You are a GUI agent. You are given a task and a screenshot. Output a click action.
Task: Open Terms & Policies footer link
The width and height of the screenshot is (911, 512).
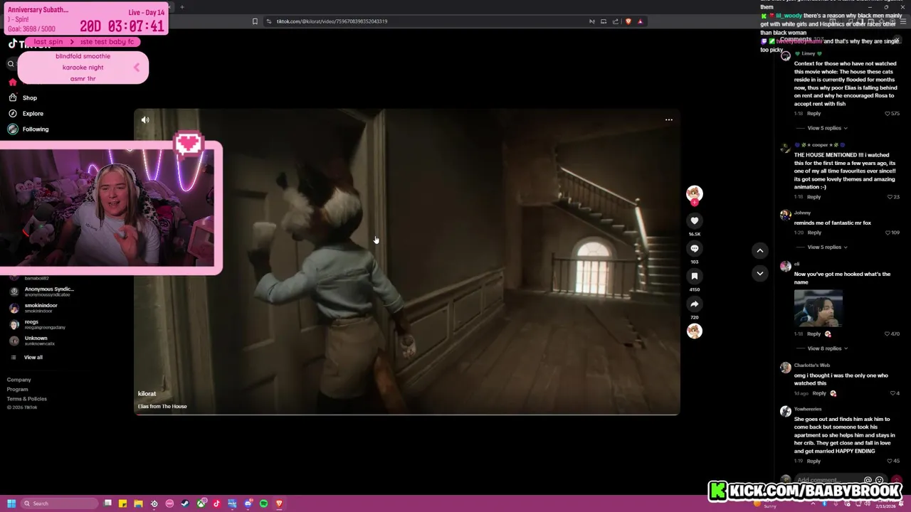point(26,399)
